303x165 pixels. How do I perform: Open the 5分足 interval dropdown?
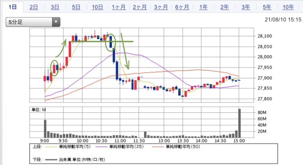pos(33,22)
